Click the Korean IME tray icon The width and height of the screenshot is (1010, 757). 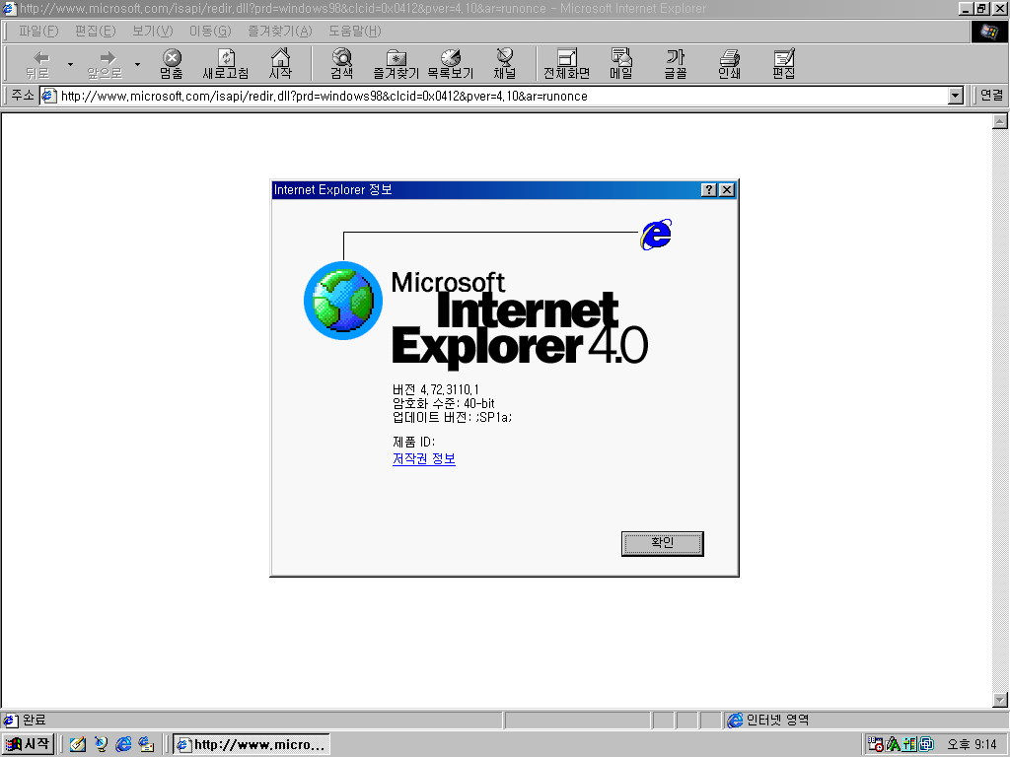click(893, 744)
